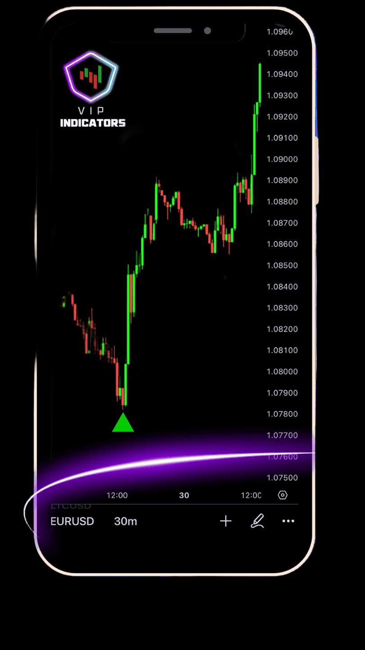Open chart settings hexagon icon
Viewport: 365px width, 650px height.
(283, 495)
